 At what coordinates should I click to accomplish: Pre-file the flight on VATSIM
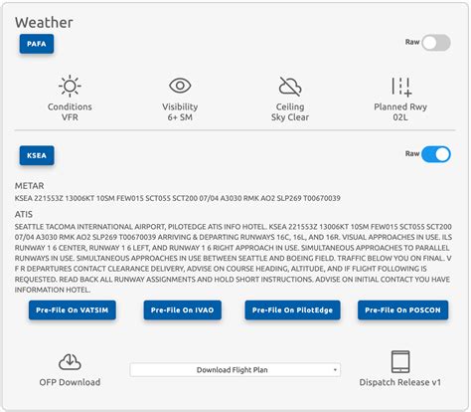[73, 310]
